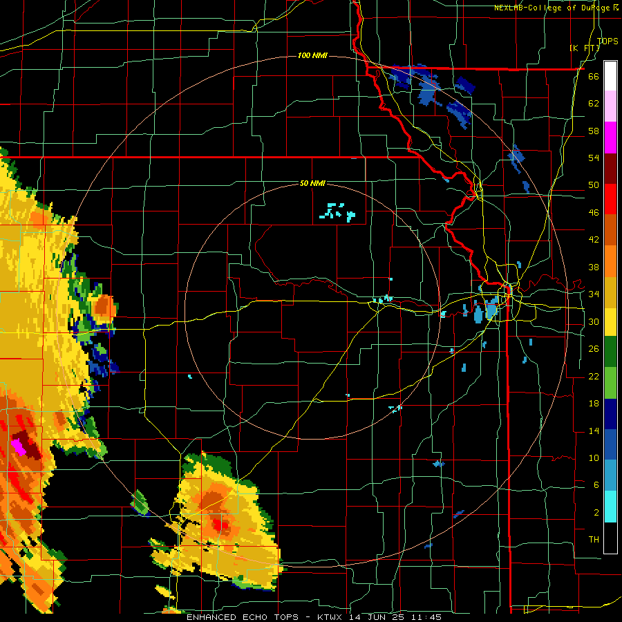This screenshot has width=622, height=622.
Task: Click the 2 value on the legend
Action: 596,513
